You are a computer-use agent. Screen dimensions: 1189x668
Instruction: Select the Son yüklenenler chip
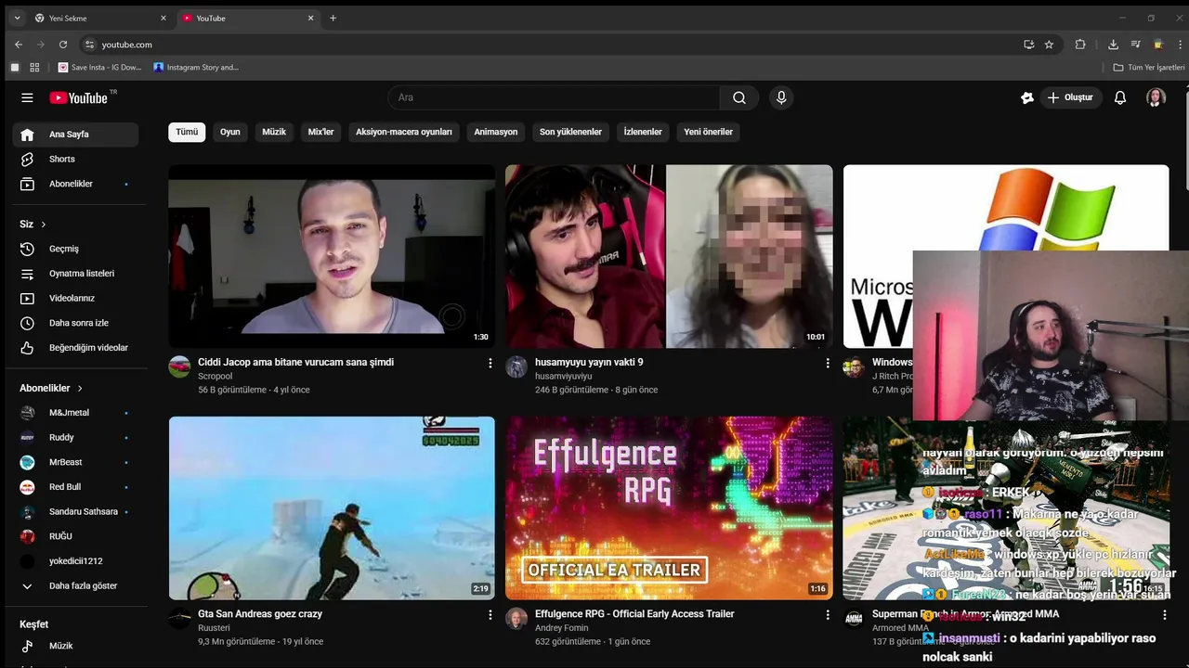click(x=570, y=132)
